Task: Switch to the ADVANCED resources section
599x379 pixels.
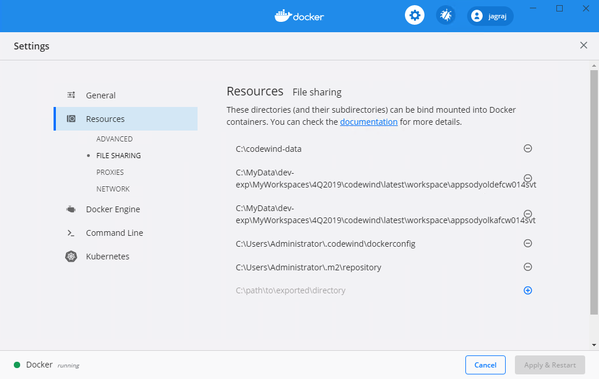Action: 114,139
